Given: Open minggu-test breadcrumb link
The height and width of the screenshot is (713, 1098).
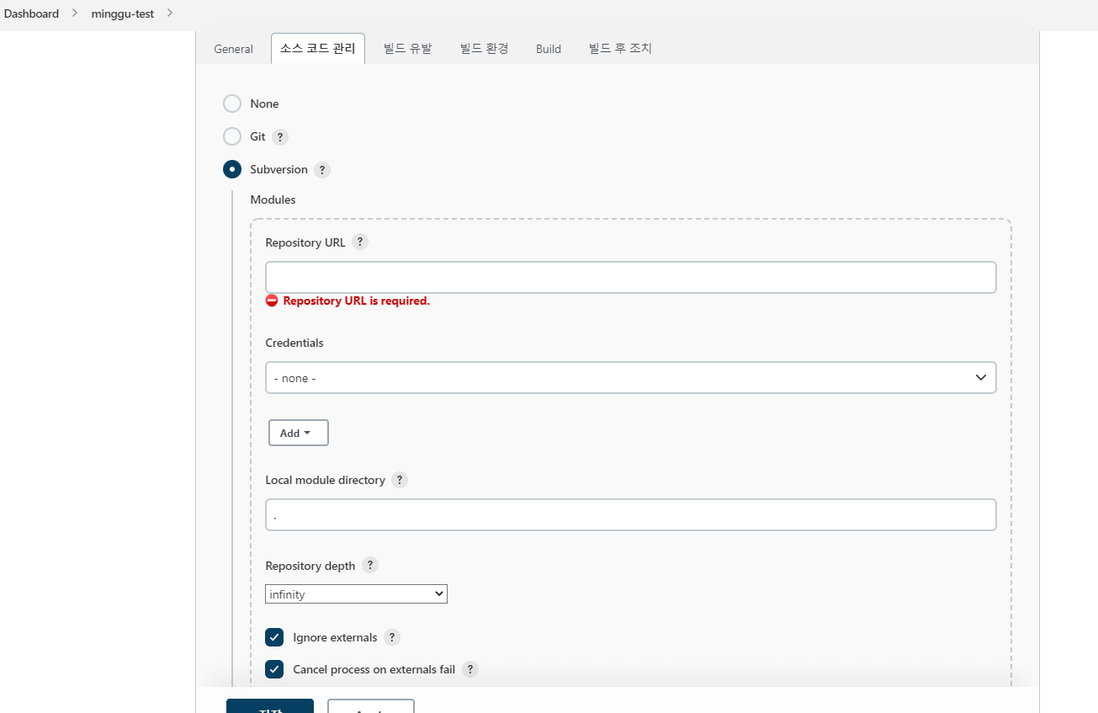Looking at the screenshot, I should click(123, 13).
